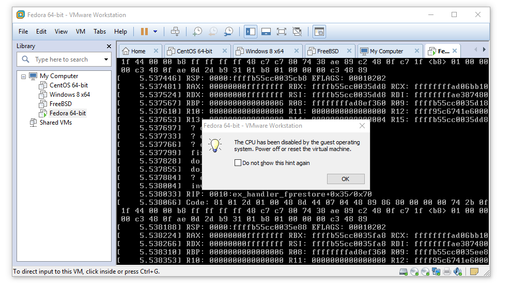Click the Fedora tab label
Viewport: 511px width, 286px height.
443,51
